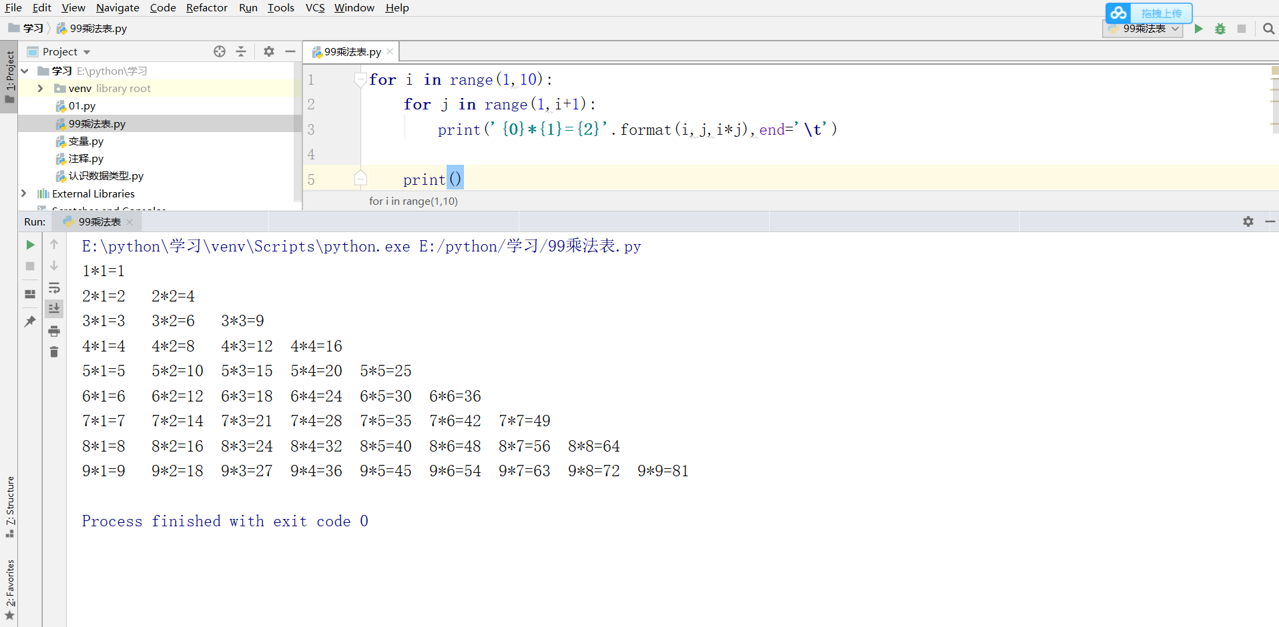Viewport: 1279px width, 627px height.
Task: Hide the Project panel with minus icon
Action: 290,51
